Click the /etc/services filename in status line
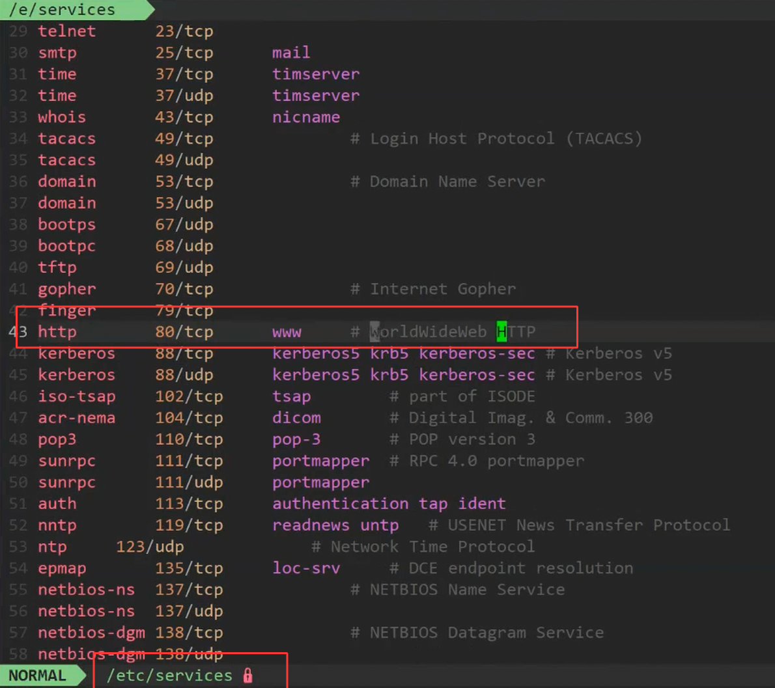 [x=169, y=675]
